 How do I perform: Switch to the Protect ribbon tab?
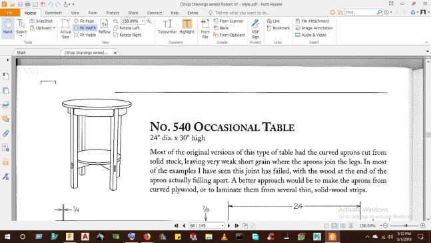click(x=113, y=13)
